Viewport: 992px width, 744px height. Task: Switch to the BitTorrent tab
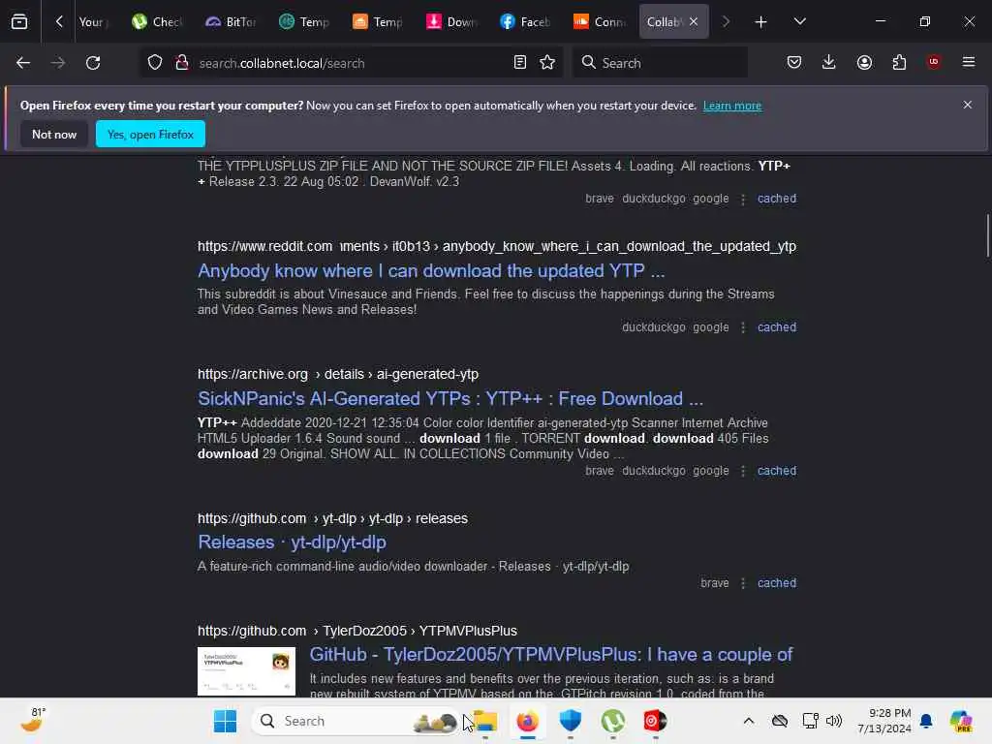(x=231, y=22)
